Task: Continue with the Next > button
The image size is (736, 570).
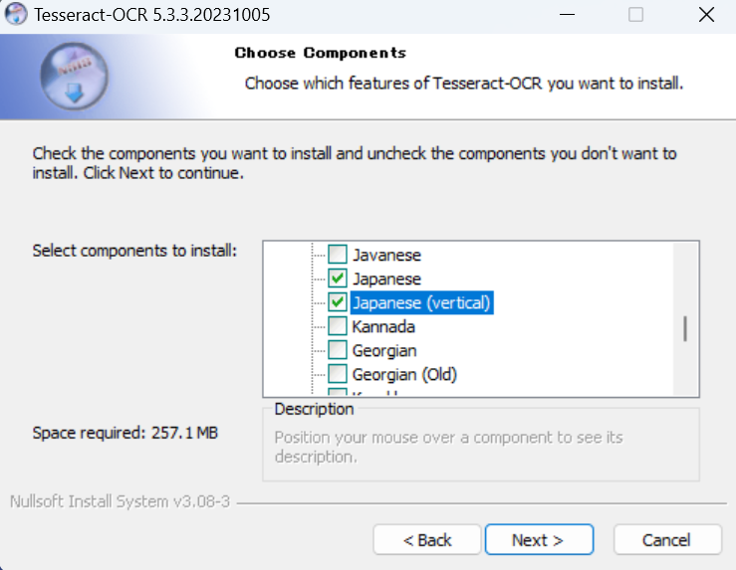Action: [539, 540]
